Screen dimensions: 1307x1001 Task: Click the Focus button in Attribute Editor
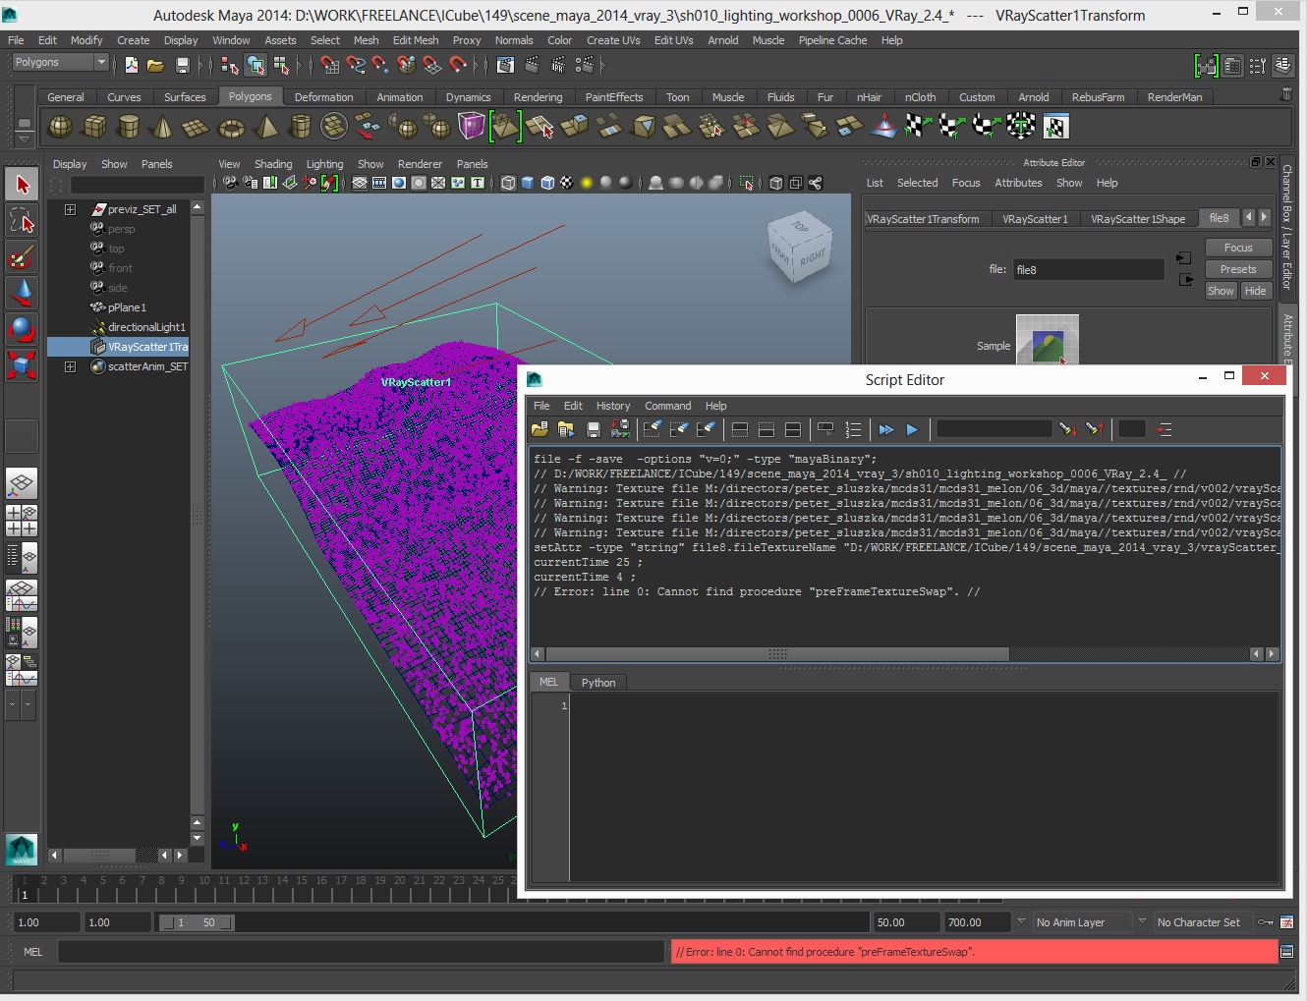coord(1238,248)
